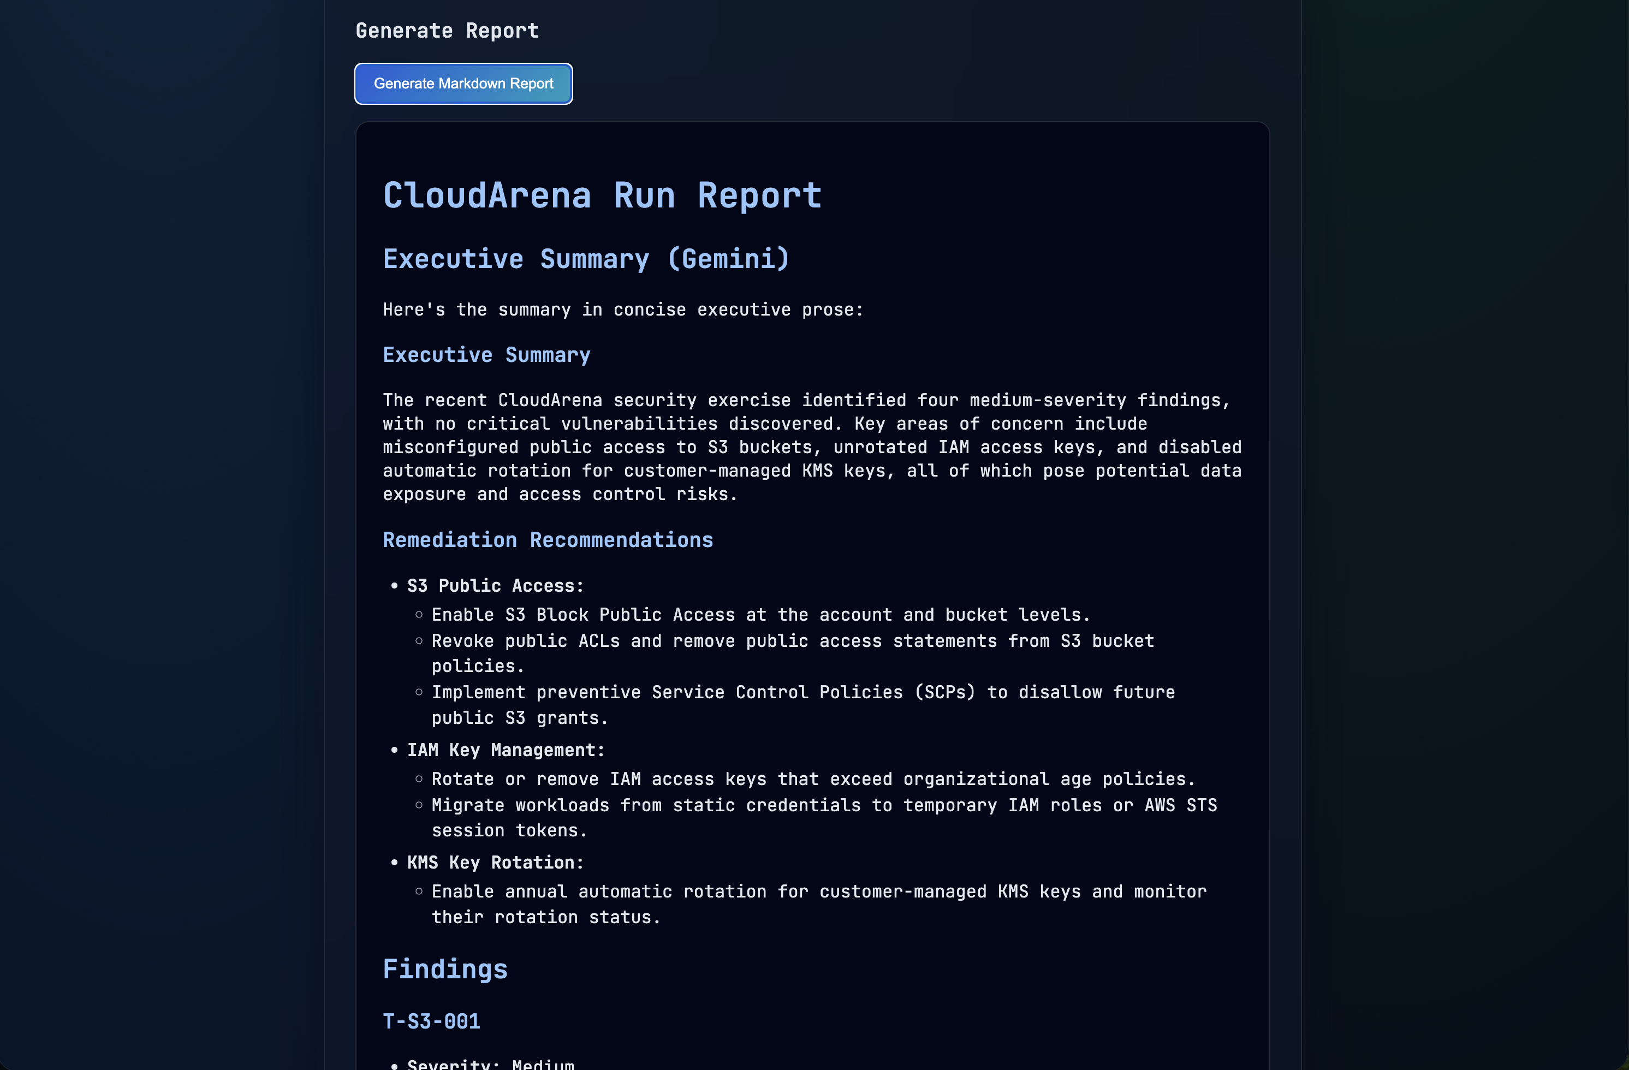This screenshot has height=1070, width=1629.
Task: Click the "Here's the summary" intro line
Action: click(622, 310)
